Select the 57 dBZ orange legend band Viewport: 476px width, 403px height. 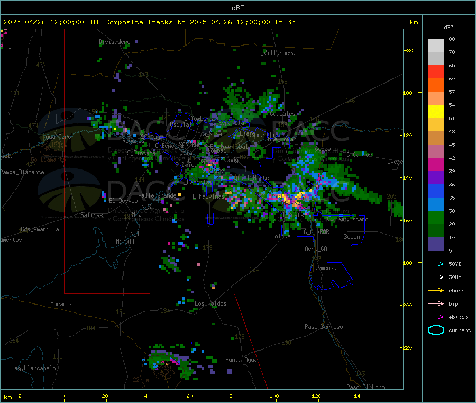click(x=436, y=85)
